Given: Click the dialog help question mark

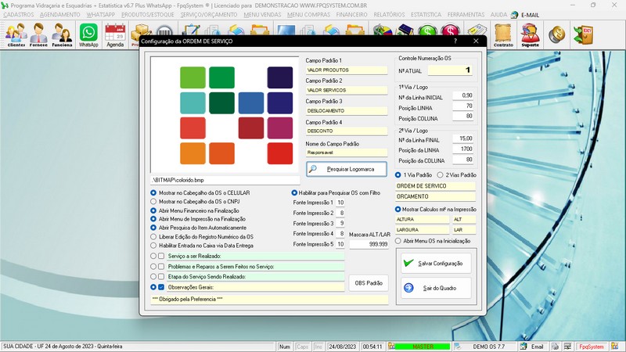Looking at the screenshot, I should (x=455, y=41).
